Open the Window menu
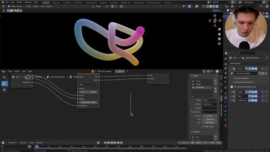This screenshot has width=270, height=152. click(x=28, y=2)
